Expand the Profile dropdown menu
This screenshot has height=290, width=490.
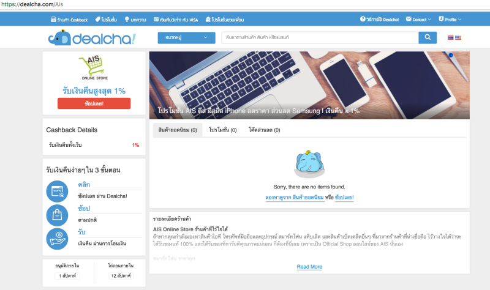point(450,20)
